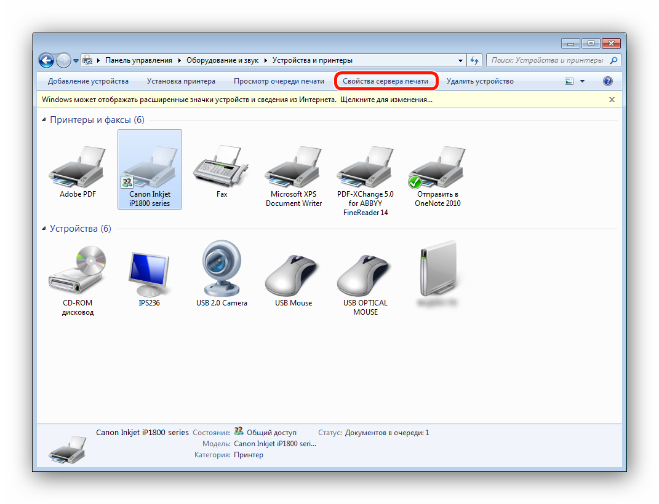Select the Adobe PDF printer icon
The image size is (659, 504).
tap(78, 168)
